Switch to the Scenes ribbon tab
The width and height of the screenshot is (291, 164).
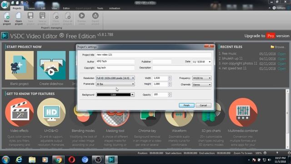pyautogui.click(x=31, y=8)
